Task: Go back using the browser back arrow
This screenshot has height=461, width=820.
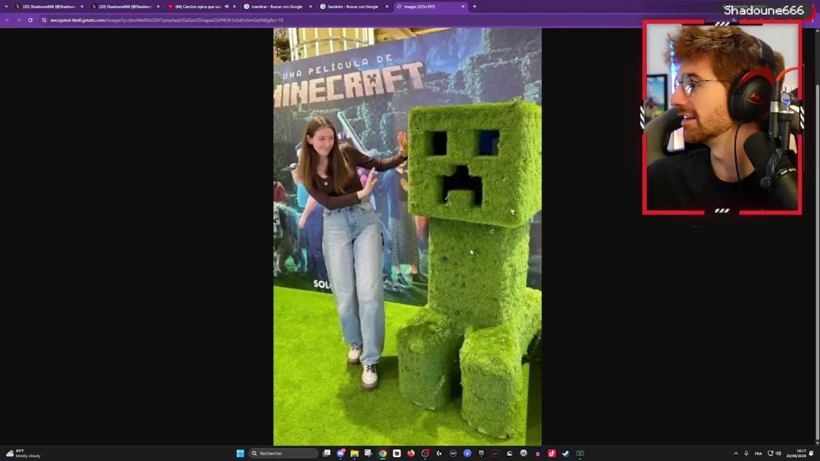Action: coord(7,20)
